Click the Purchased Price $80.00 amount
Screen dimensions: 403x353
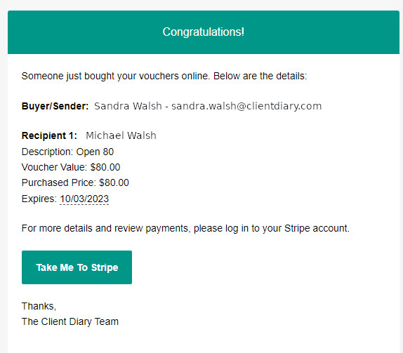coord(114,182)
